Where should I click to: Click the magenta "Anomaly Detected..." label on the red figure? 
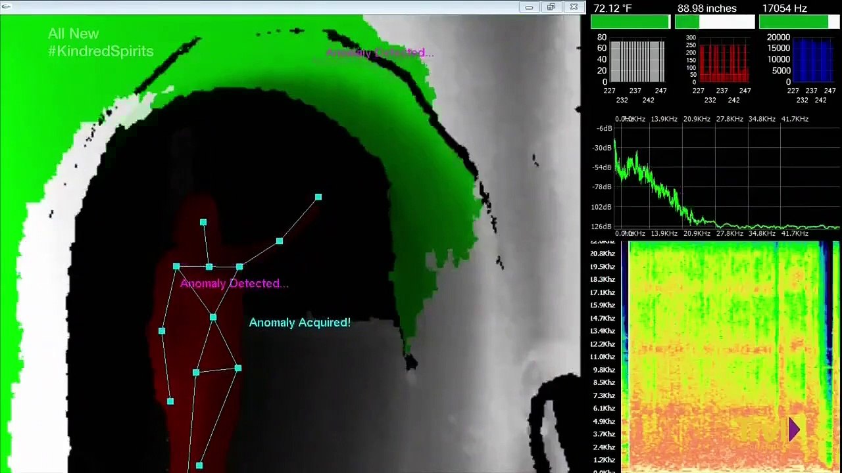[234, 284]
